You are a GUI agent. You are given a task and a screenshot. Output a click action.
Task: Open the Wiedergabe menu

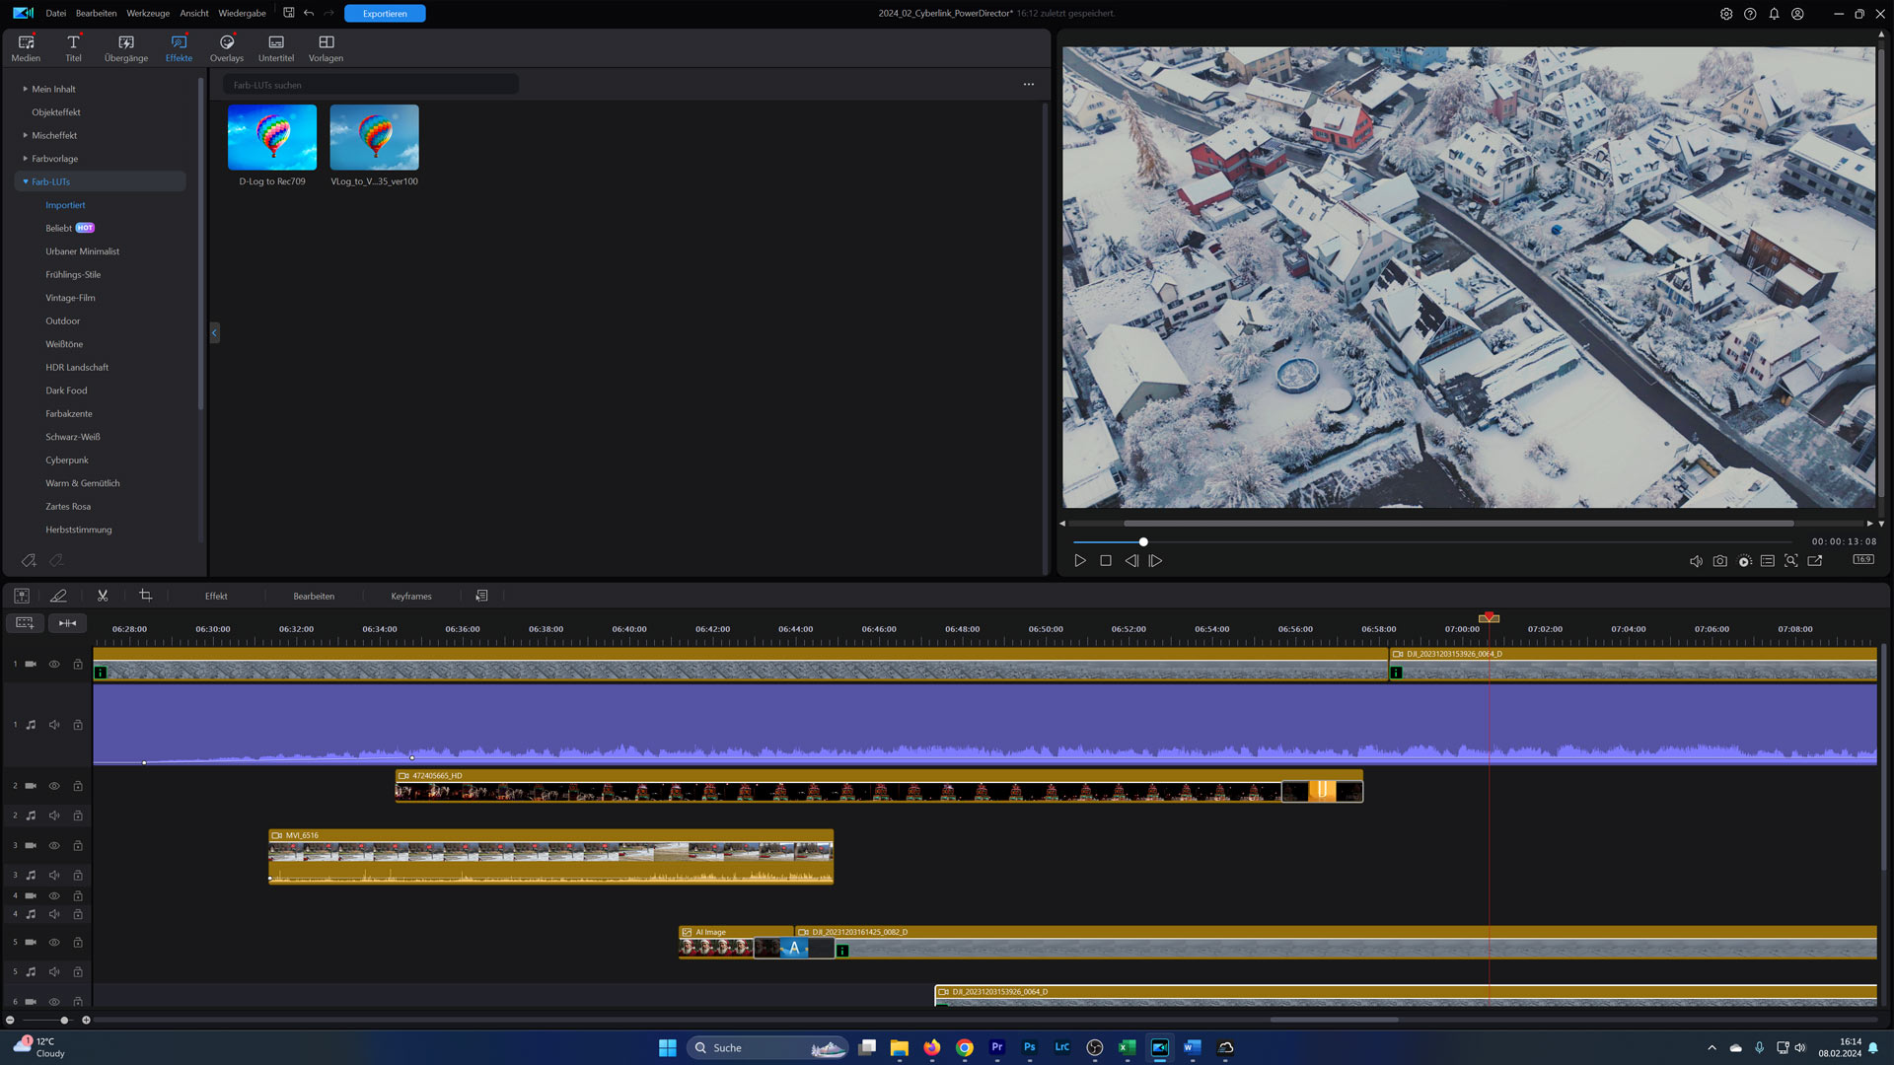pyautogui.click(x=242, y=14)
